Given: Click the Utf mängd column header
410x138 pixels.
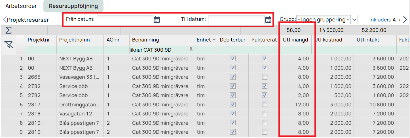Looking at the screenshot, I should (295, 40).
